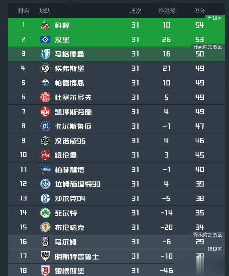Click the 马格德堡 club crest
The width and height of the screenshot is (229, 276).
45,54
